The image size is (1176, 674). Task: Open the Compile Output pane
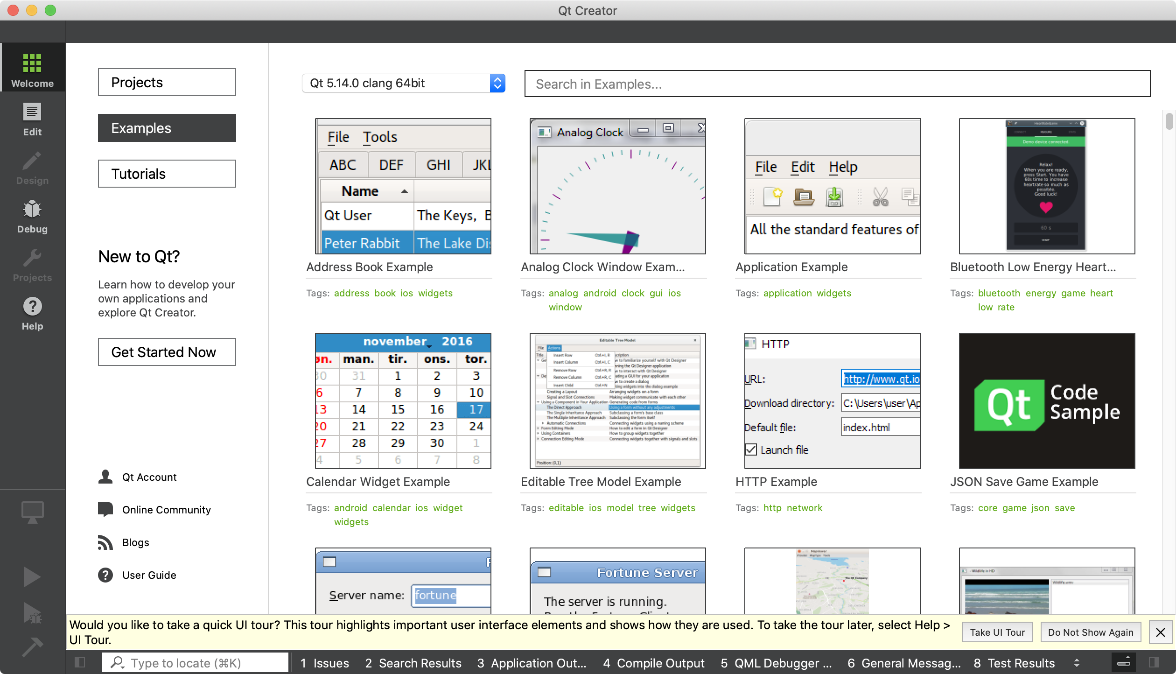pos(654,663)
